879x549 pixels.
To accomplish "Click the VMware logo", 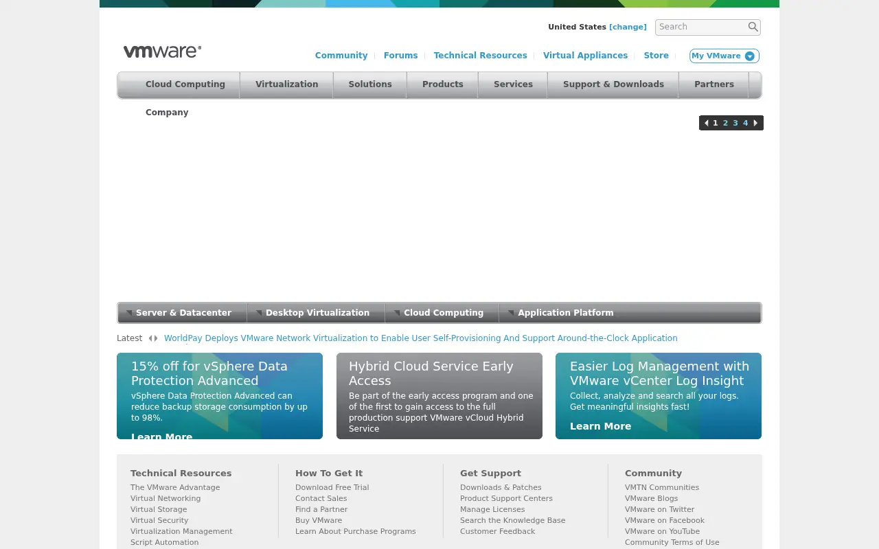I will pos(162,51).
